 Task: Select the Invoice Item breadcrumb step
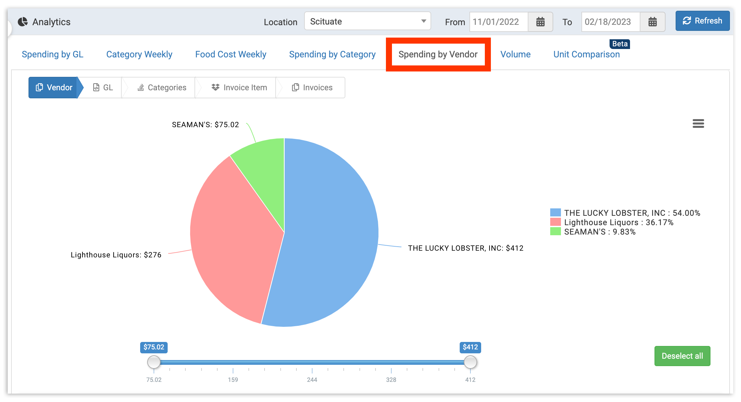click(x=239, y=88)
